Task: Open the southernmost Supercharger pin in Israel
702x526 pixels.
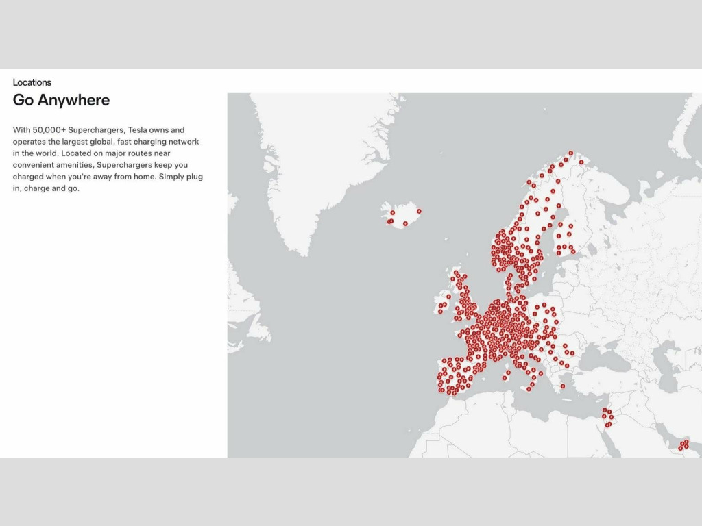Action: point(607,425)
